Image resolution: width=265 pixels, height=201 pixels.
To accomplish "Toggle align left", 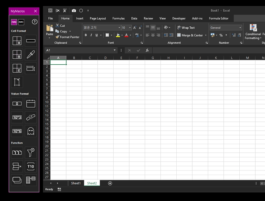I will [x=147, y=35].
